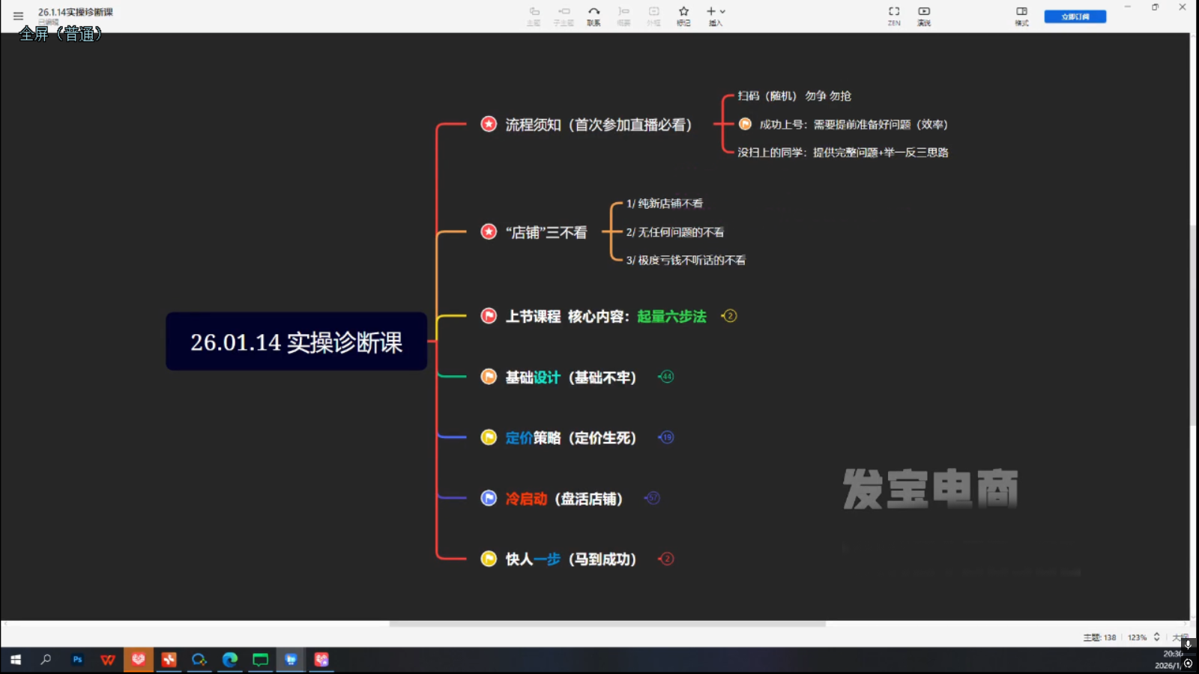Open Photoshop from the Windows taskbar
Screen dimensions: 1199x674
77,660
